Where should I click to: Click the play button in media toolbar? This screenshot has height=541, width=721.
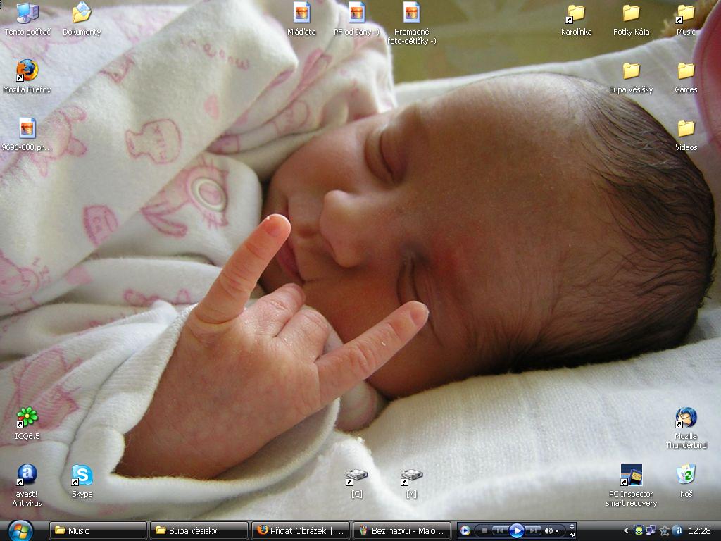pos(516,531)
